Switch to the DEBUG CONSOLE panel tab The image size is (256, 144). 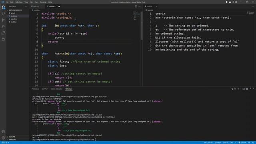[x=56, y=89]
